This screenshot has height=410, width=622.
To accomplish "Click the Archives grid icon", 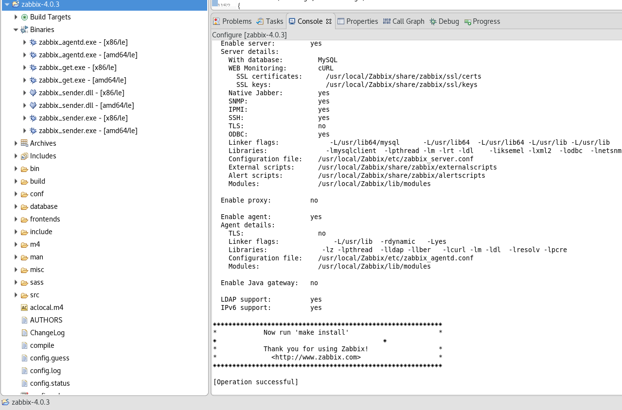I will [x=24, y=143].
